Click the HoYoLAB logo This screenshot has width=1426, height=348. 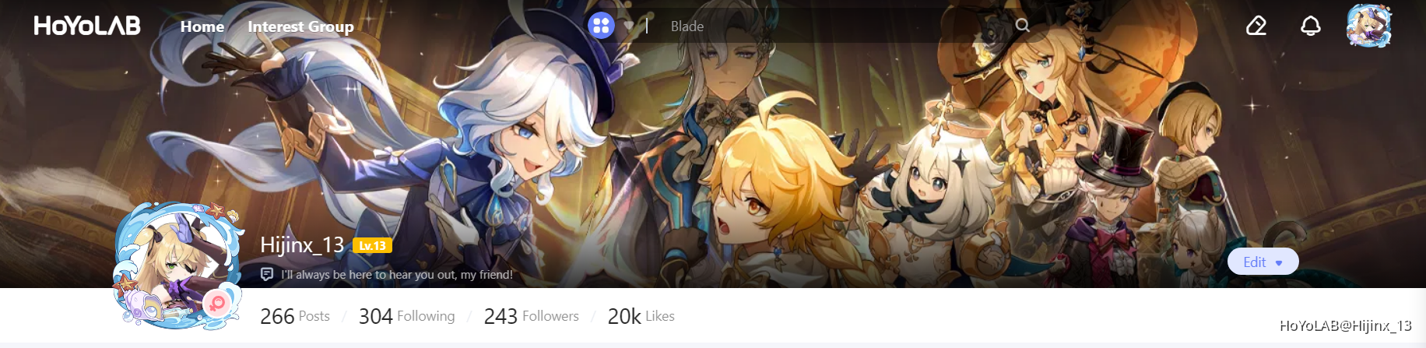point(87,26)
